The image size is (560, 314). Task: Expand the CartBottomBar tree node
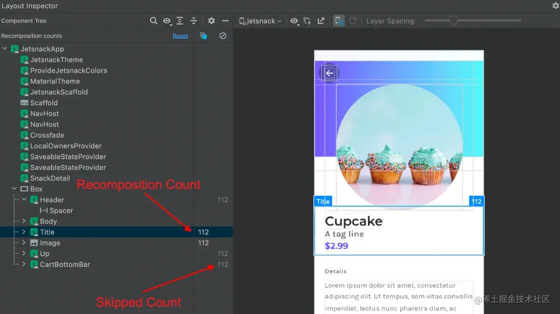[x=24, y=265]
